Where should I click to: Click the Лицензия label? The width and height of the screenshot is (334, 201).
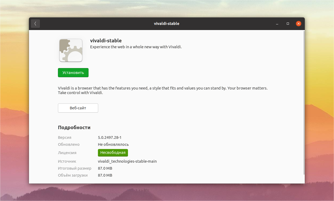[x=67, y=153]
